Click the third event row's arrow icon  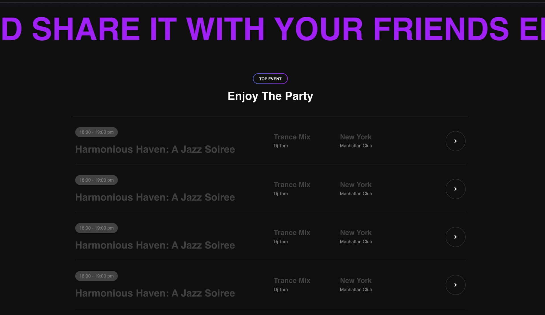(x=455, y=237)
